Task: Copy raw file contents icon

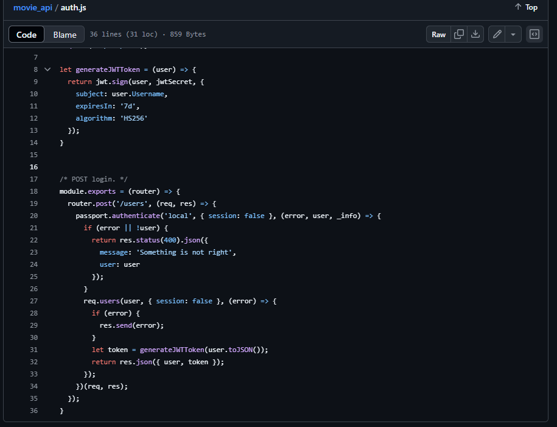Action: click(x=458, y=34)
